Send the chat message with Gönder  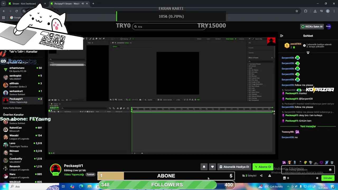[x=328, y=178]
